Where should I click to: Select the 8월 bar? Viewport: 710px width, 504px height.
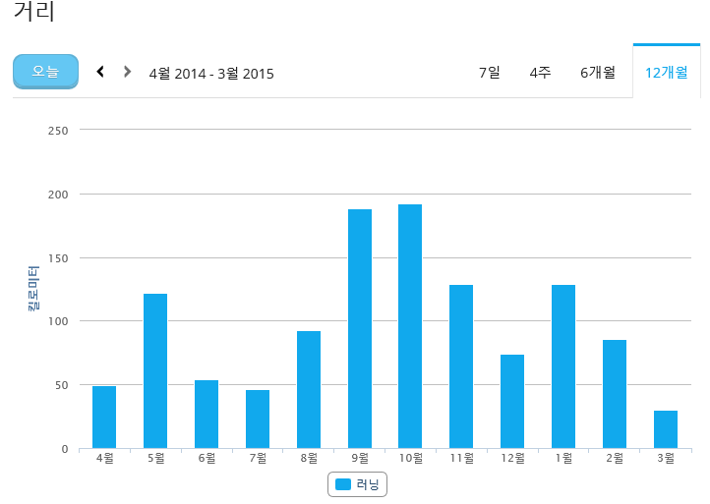tap(309, 389)
